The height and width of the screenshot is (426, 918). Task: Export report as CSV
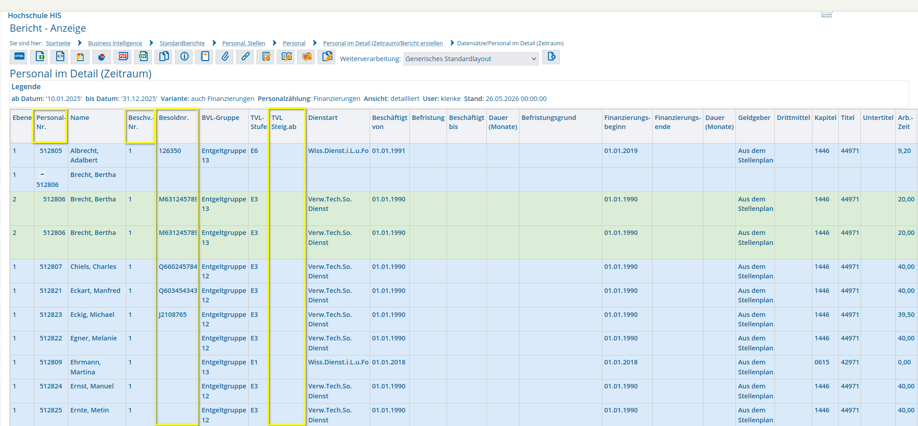[143, 57]
